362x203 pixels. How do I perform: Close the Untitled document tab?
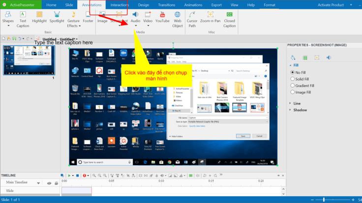(77, 39)
